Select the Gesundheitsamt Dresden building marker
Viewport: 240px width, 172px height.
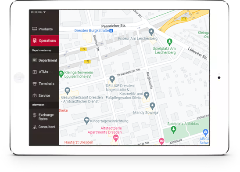pos(67,91)
